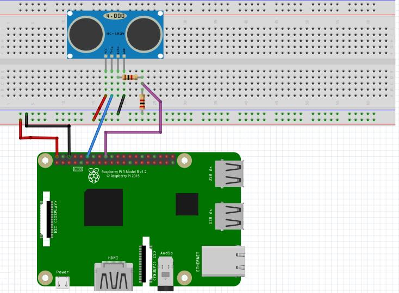
Task: Select the lower USB 2x port
Action: coord(229,216)
